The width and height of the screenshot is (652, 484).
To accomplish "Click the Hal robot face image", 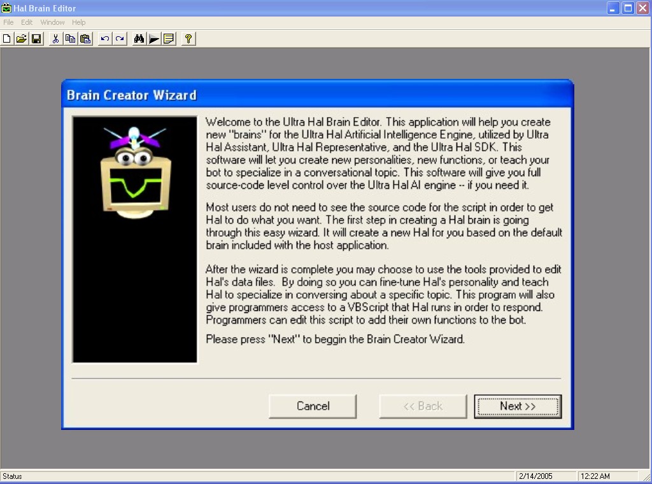I will [x=135, y=239].
